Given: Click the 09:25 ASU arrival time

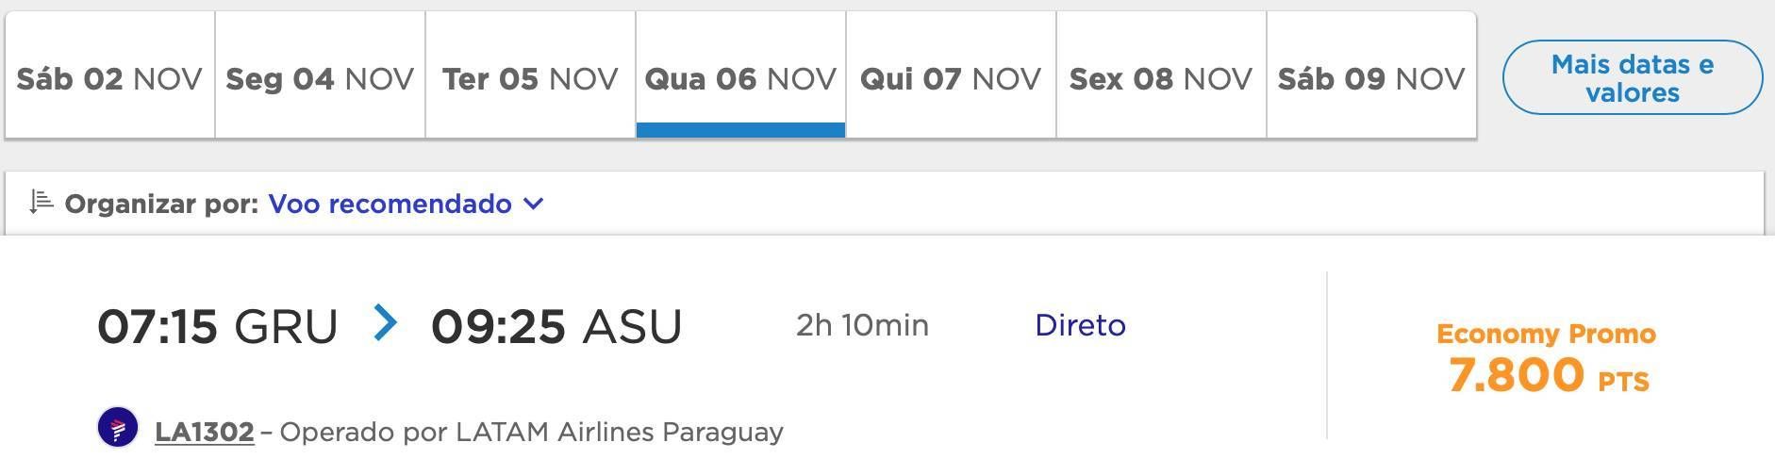Looking at the screenshot, I should 556,326.
